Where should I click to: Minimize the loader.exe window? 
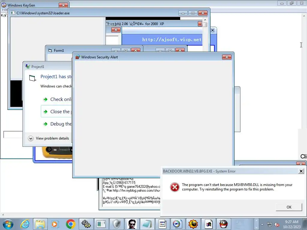point(183,13)
